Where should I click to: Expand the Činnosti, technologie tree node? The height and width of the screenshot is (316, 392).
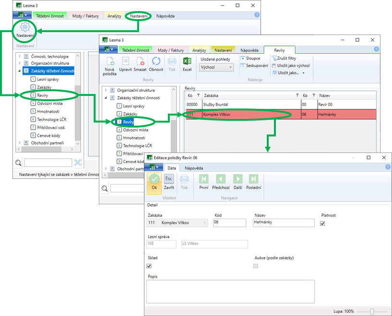(20, 56)
